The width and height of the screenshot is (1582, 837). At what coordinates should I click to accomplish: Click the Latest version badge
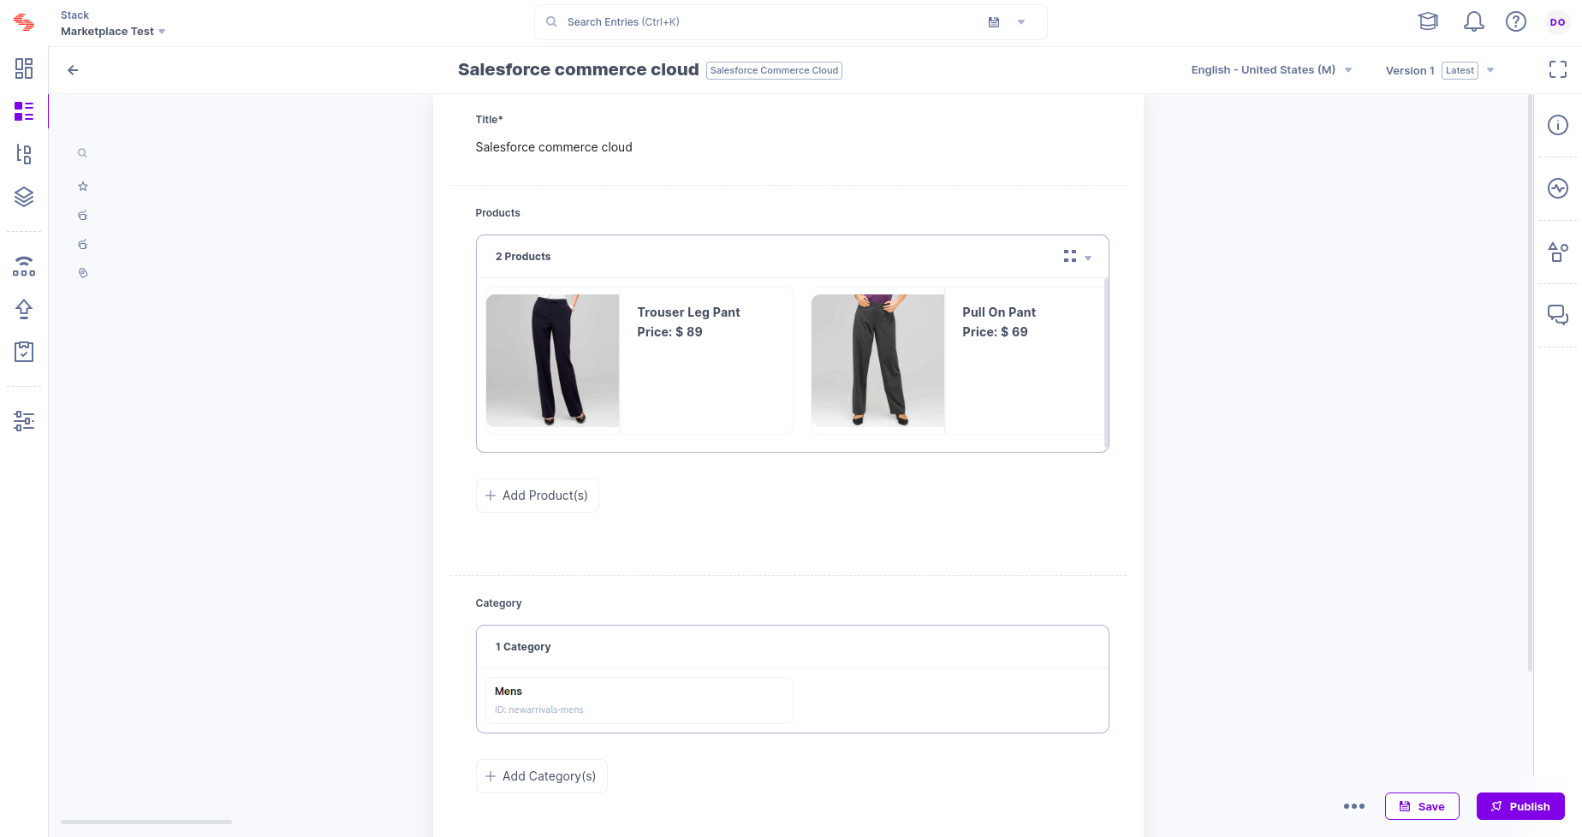pyautogui.click(x=1460, y=70)
